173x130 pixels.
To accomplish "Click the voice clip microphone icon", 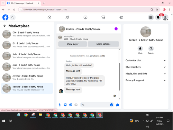I will point(60,105).
